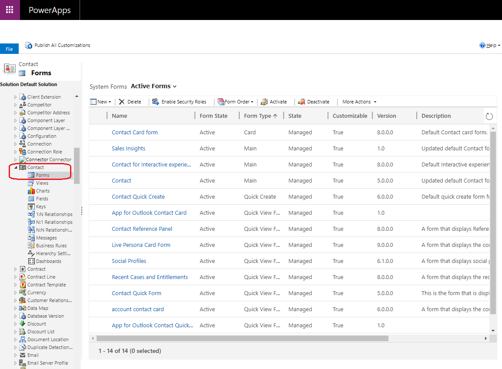Image resolution: width=502 pixels, height=369 pixels.
Task: Click the Enable Security Roles icon
Action: pyautogui.click(x=155, y=102)
